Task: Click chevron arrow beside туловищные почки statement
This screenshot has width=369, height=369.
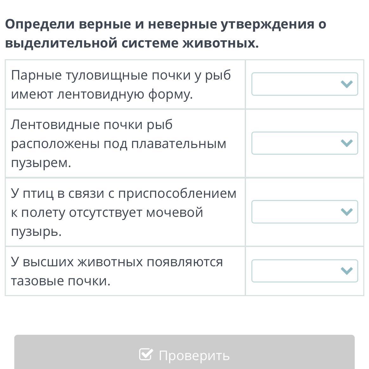Action: (346, 84)
